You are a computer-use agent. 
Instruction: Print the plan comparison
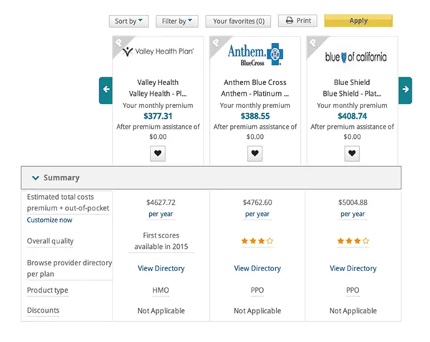point(297,21)
